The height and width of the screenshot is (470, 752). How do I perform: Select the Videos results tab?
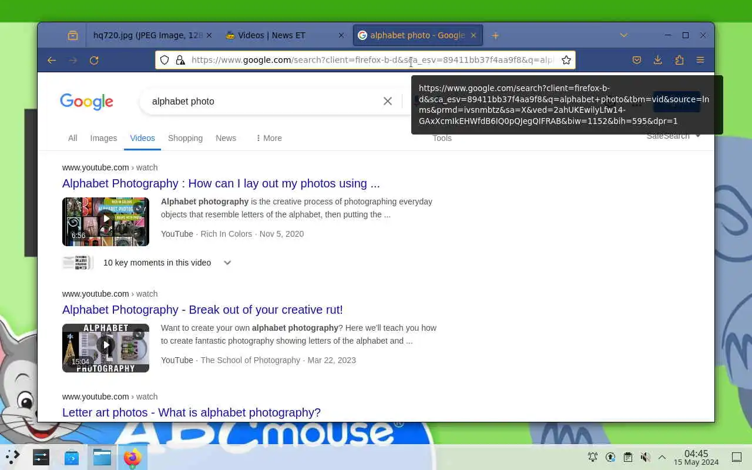(x=142, y=138)
